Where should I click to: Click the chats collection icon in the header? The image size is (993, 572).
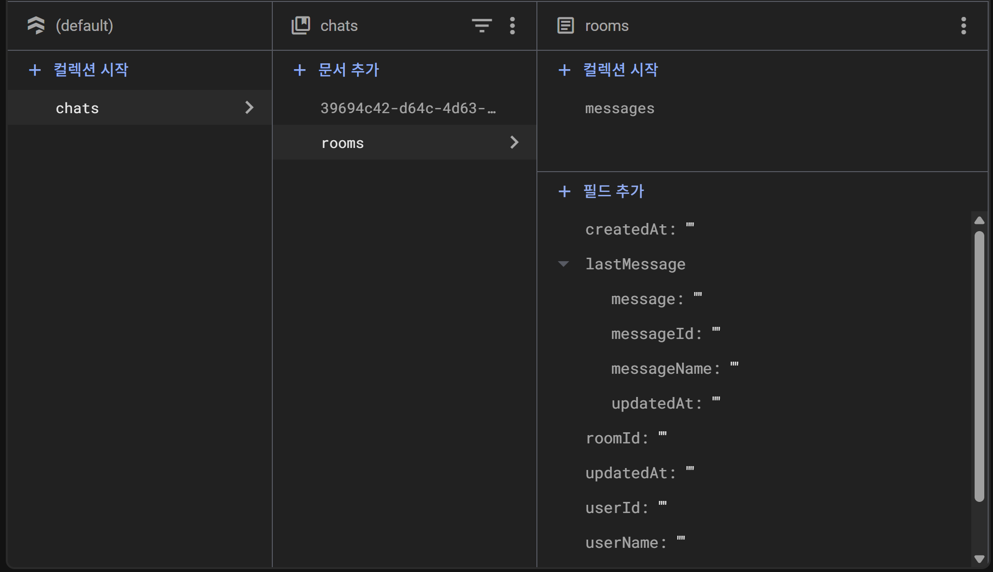tap(300, 26)
